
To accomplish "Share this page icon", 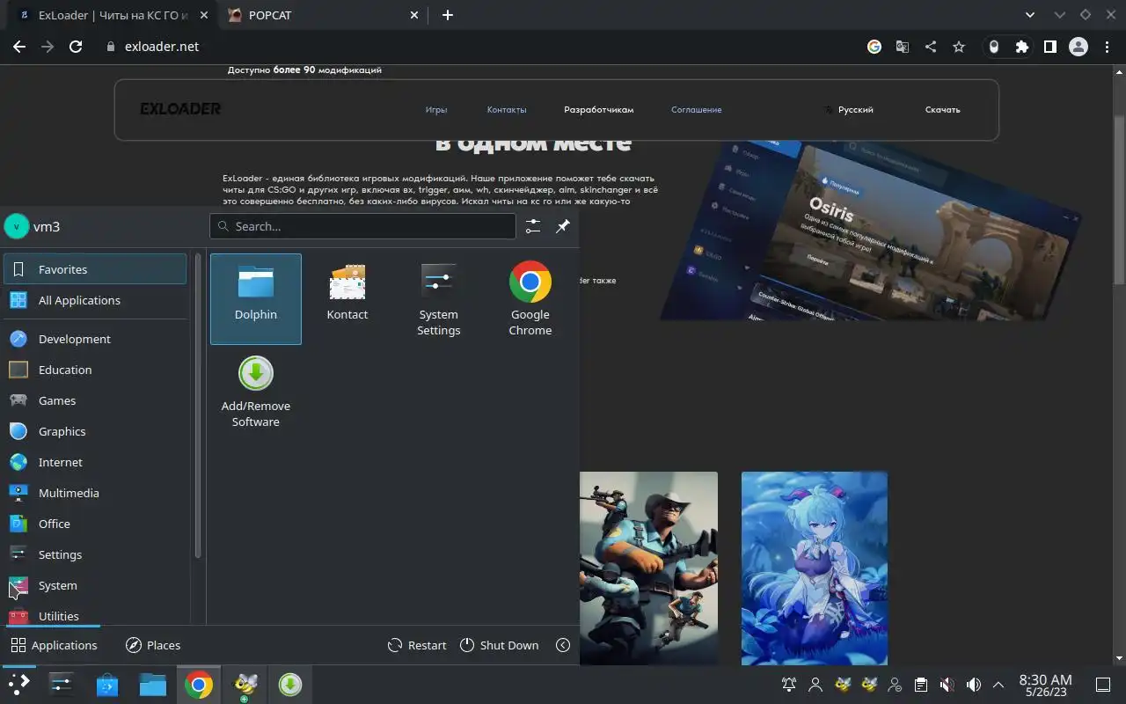I will (931, 47).
